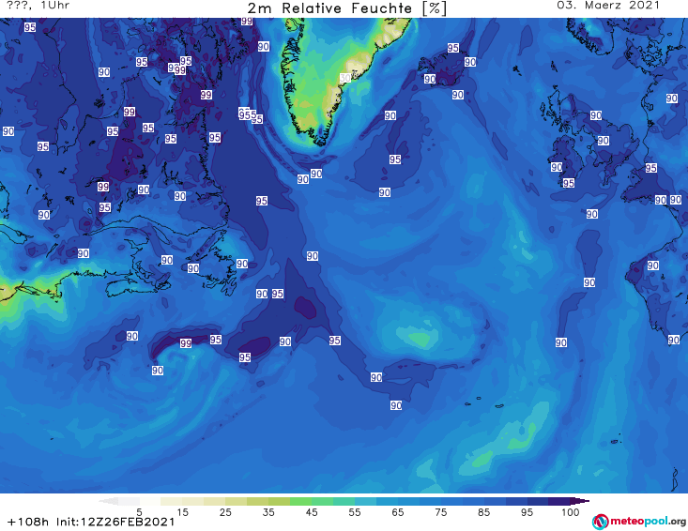Click the legend value '65'
Viewport: 688px width, 531px height.
pyautogui.click(x=398, y=512)
